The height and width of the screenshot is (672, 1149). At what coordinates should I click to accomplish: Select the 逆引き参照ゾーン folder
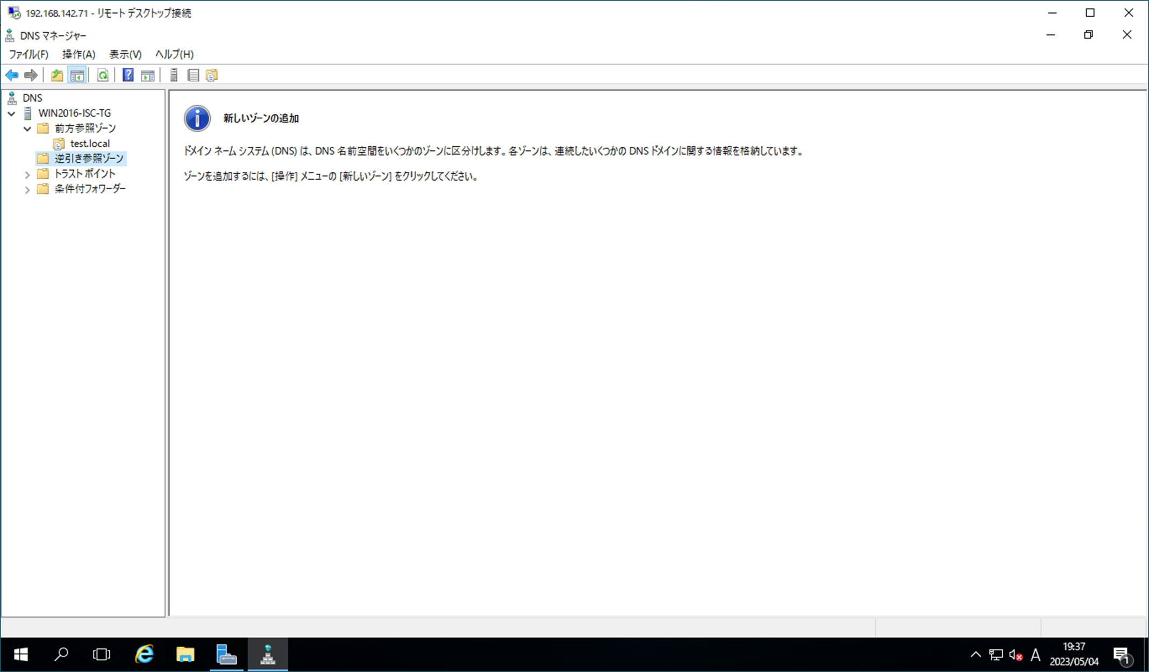[89, 159]
